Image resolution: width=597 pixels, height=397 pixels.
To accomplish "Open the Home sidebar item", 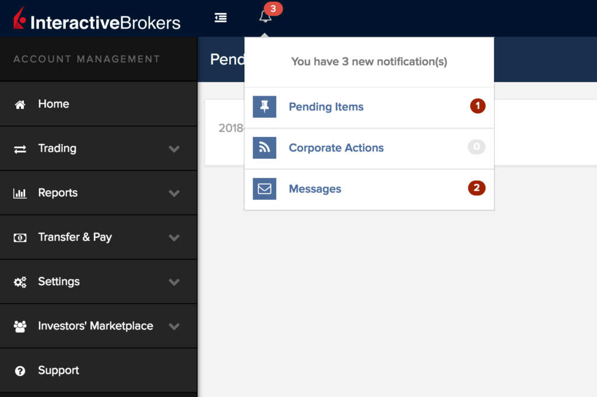I will (54, 104).
